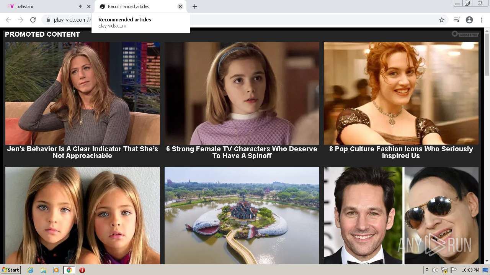
Task: Reload the current page
Action: point(33,20)
